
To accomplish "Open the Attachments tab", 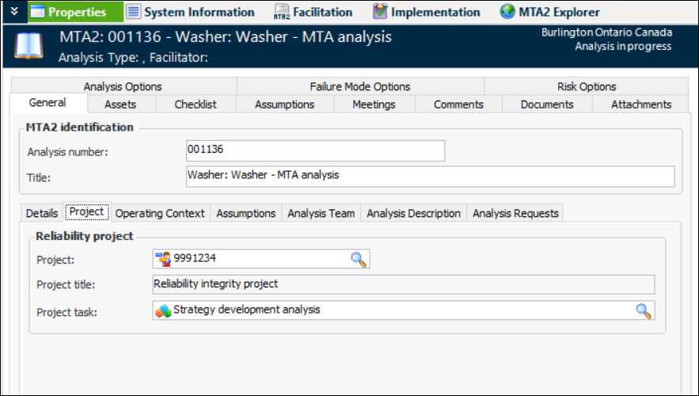I will click(x=640, y=105).
